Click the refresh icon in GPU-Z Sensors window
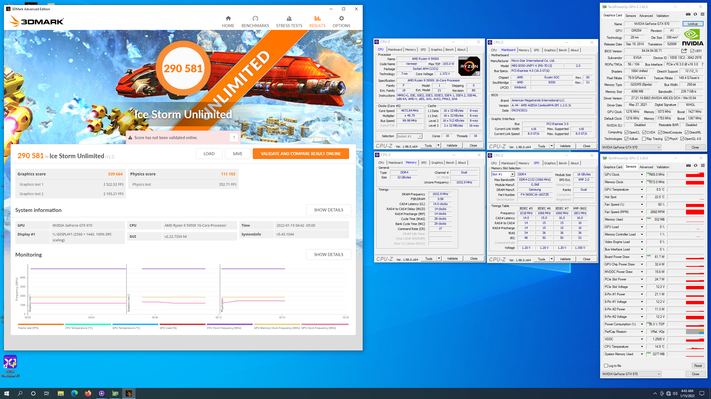 [695, 166]
